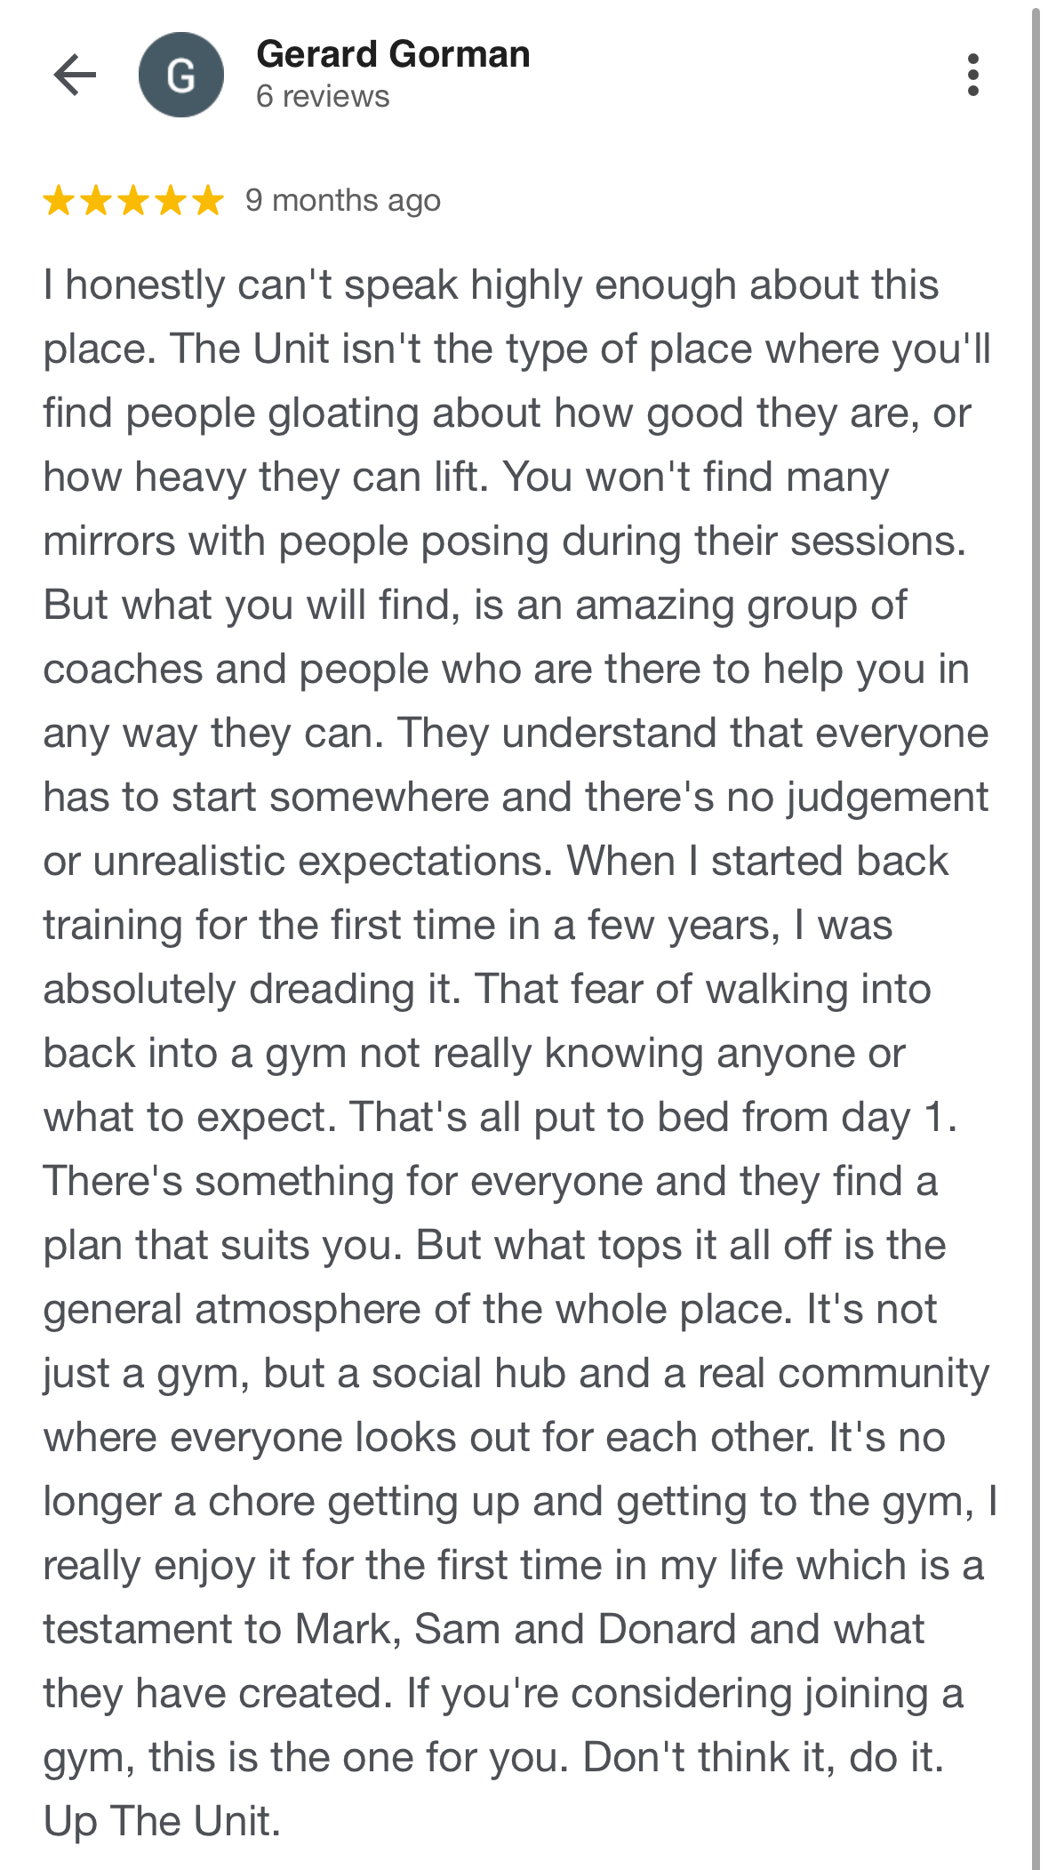The height and width of the screenshot is (1870, 1048).
Task: Click the round G profile avatar
Action: [x=181, y=75]
